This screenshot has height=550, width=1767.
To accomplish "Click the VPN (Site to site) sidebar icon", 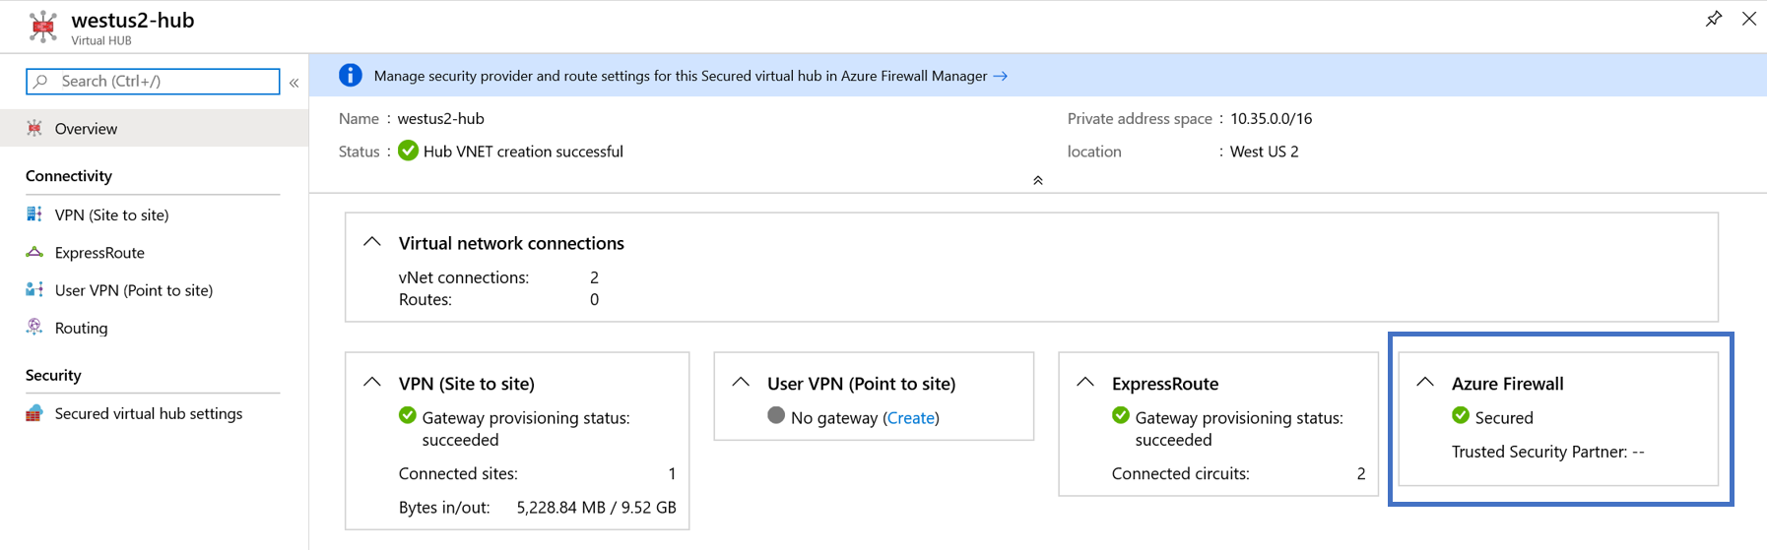I will pyautogui.click(x=34, y=214).
